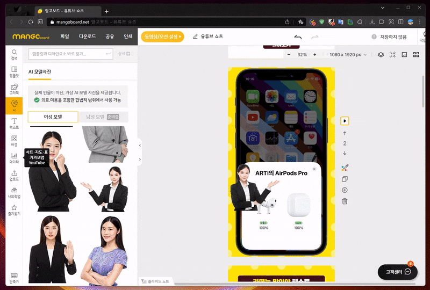Expand the left panel with right arrow handle
Viewport: 430px width, 290px height.
point(140,159)
